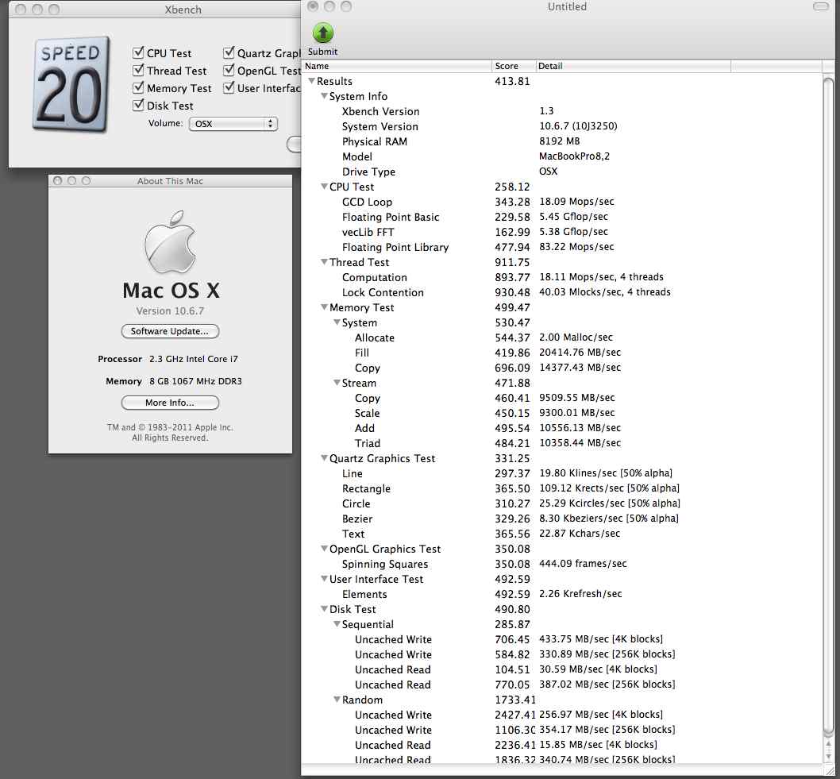840x779 pixels.
Task: Click the toolbar toggle pill in the Untitled window
Action: point(820,7)
